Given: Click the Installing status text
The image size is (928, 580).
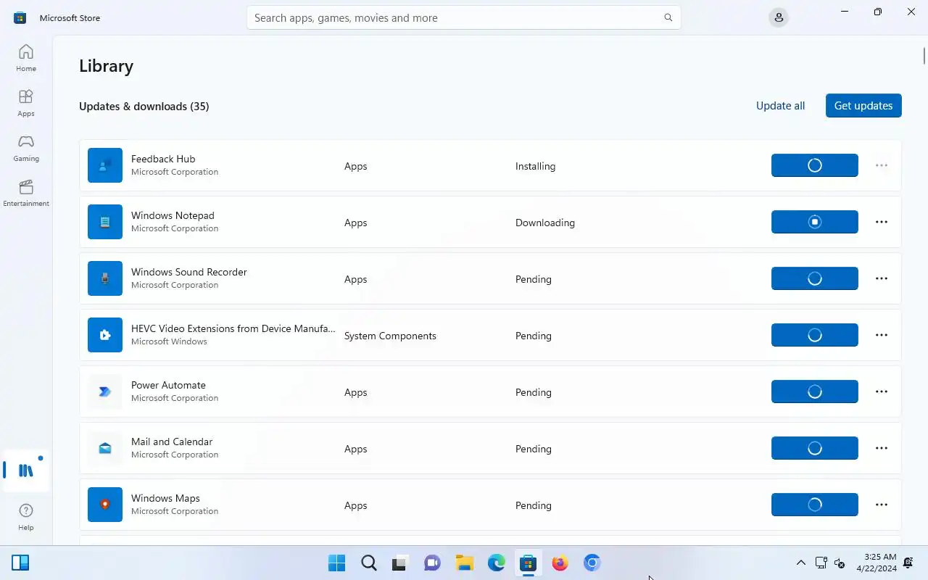Looking at the screenshot, I should coord(535,166).
